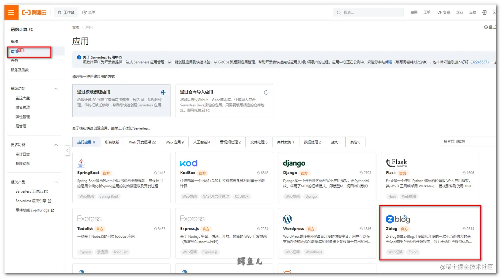The width and height of the screenshot is (501, 278).
Task: Open 监控大盘
Action: coord(23,98)
